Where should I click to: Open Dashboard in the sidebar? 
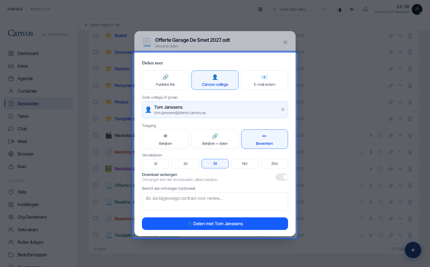[x=39, y=53]
